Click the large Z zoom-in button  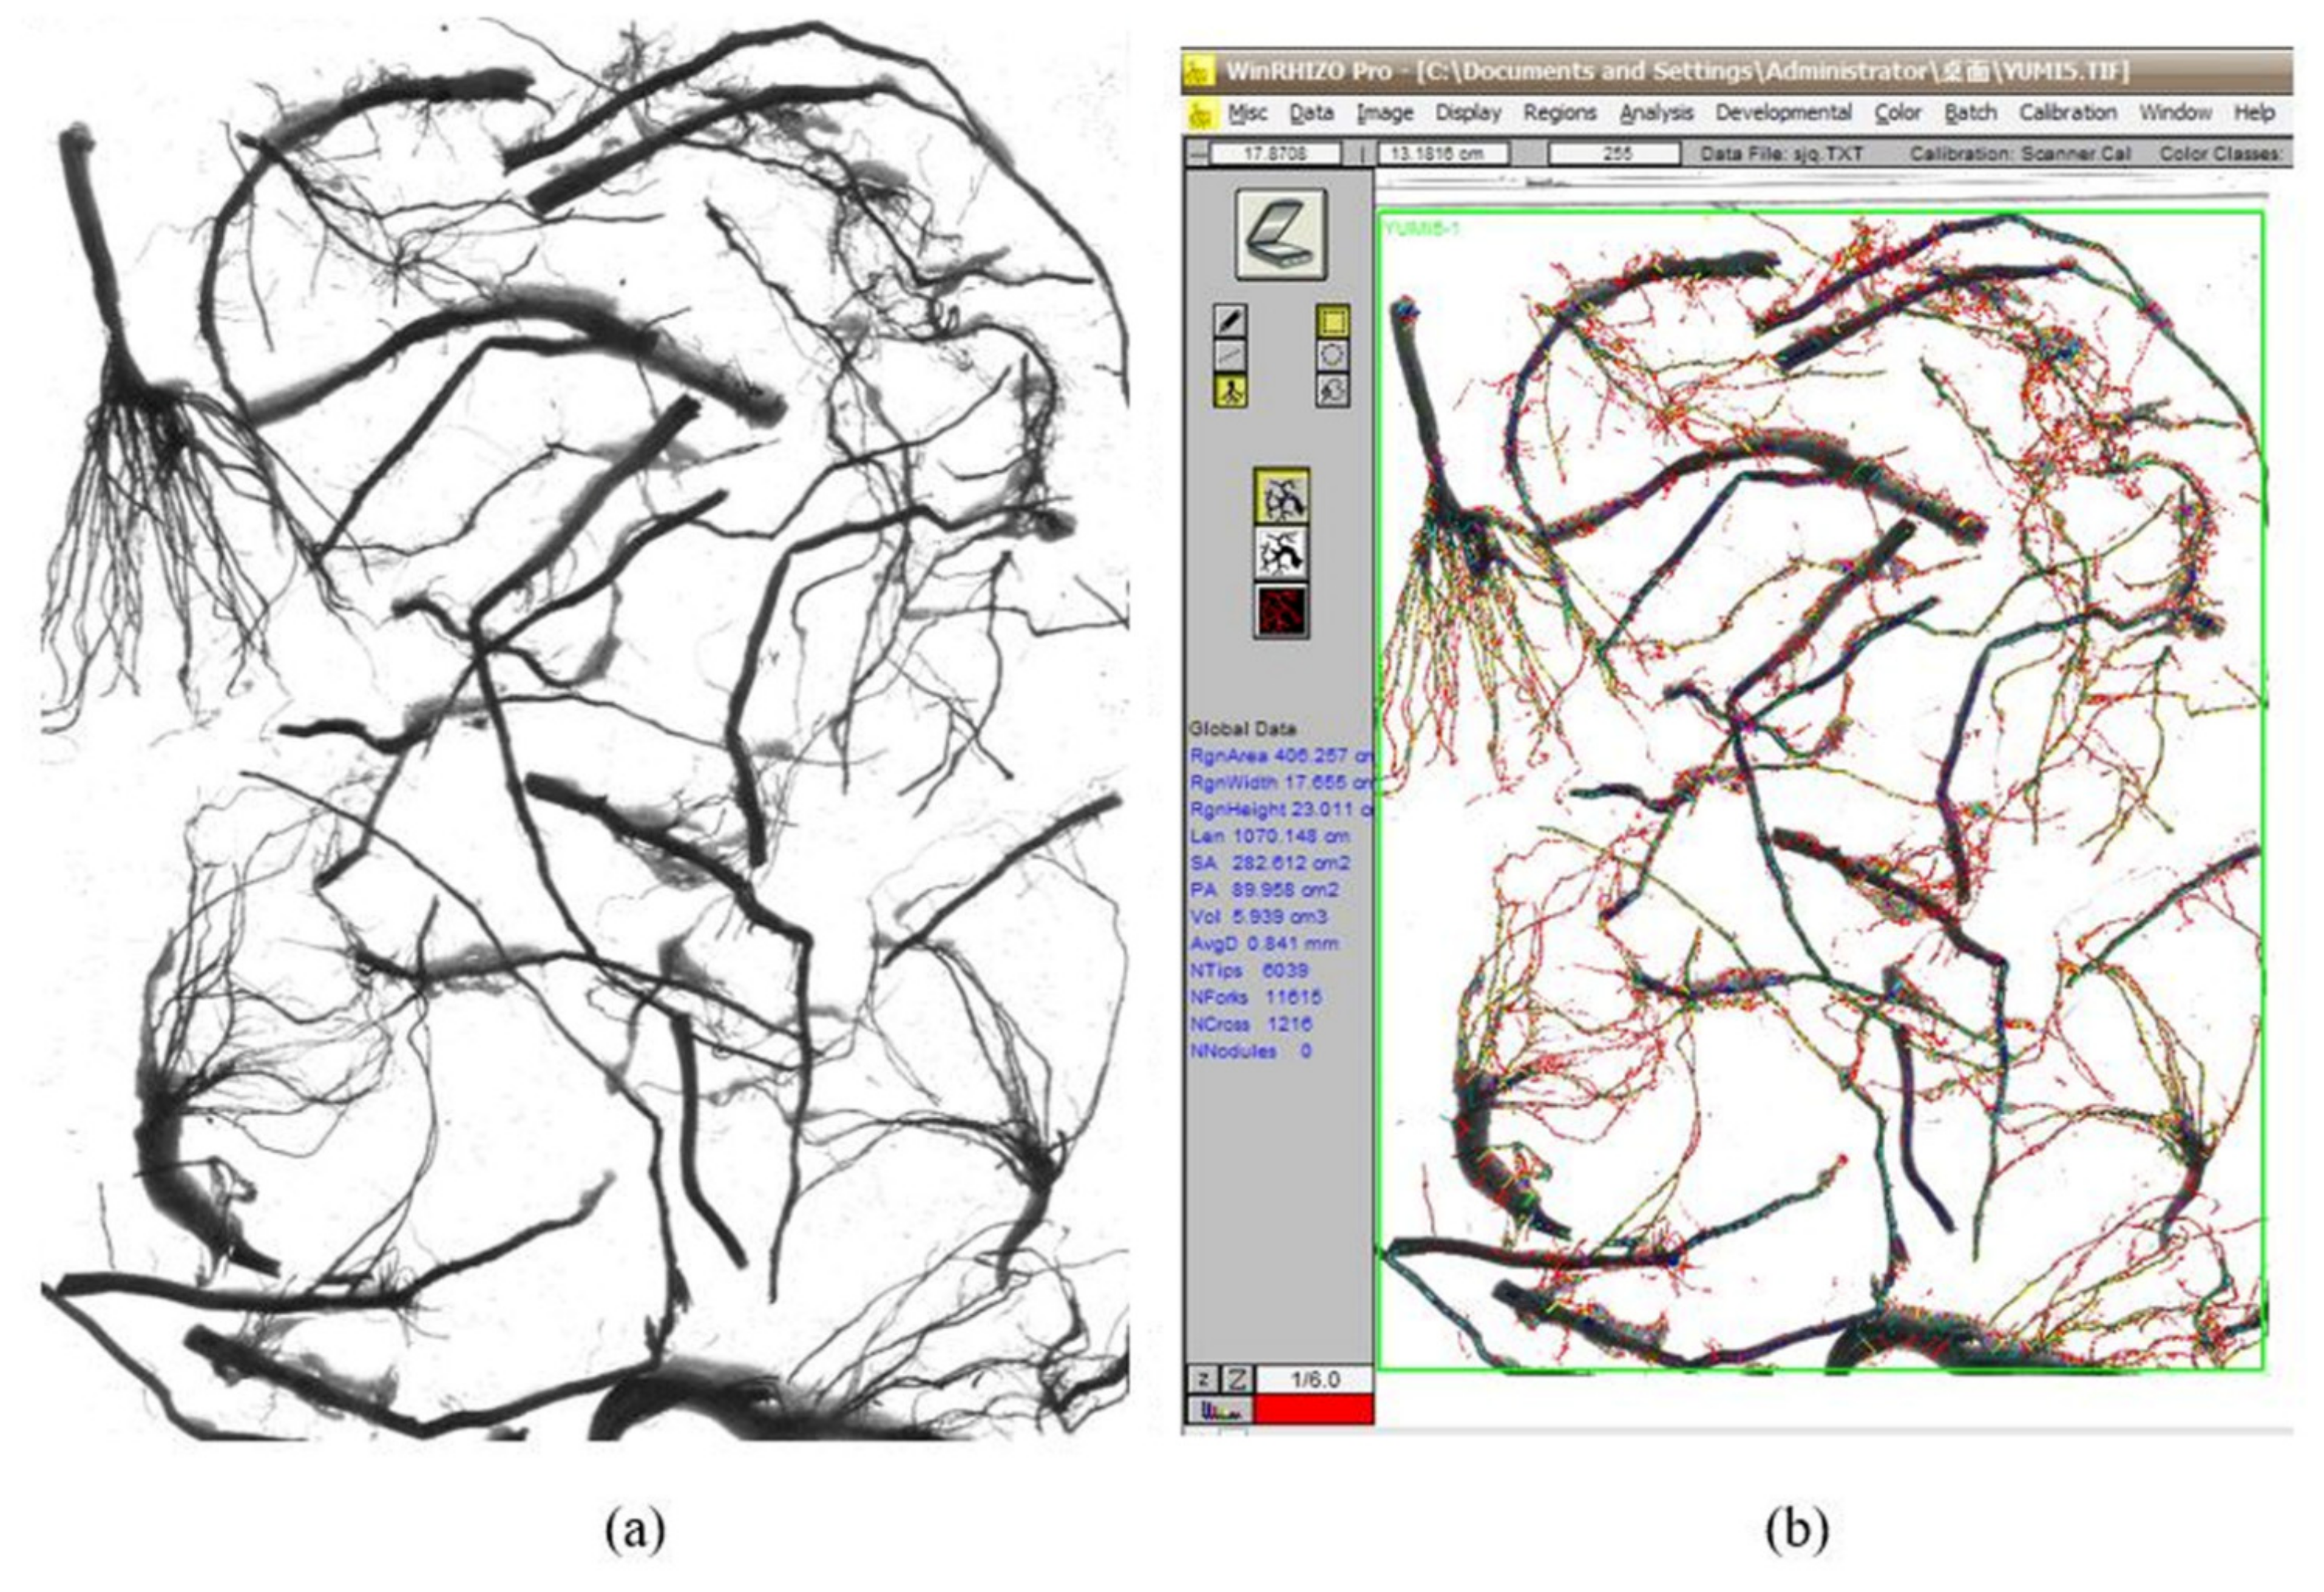tap(1237, 1380)
